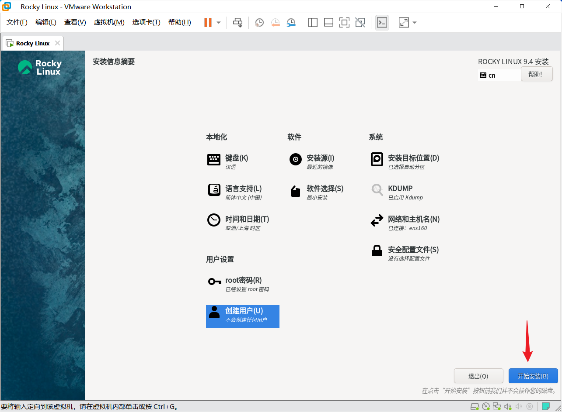Toggle the VM console view

382,22
